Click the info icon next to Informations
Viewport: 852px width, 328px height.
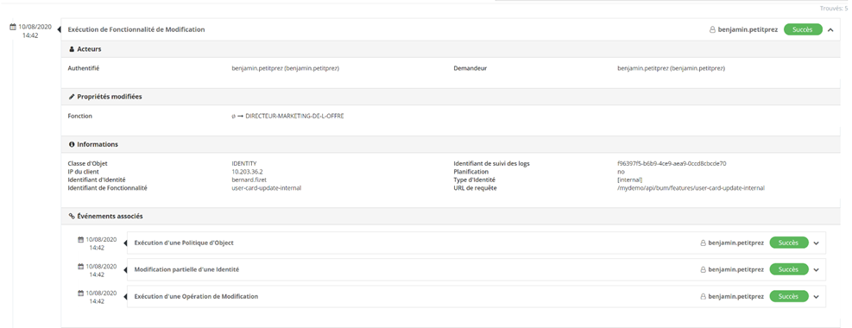tap(72, 144)
